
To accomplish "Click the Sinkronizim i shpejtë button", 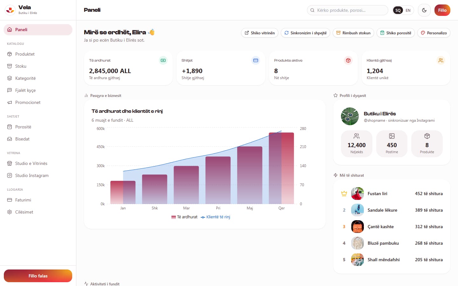I will coord(305,33).
